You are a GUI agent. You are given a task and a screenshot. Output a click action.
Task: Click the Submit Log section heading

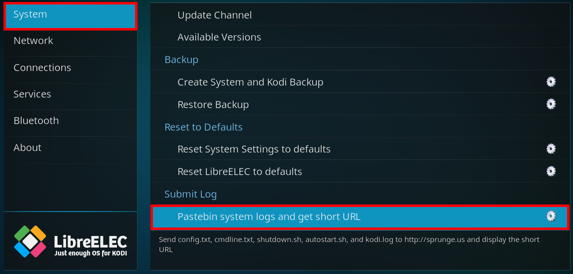(x=190, y=194)
